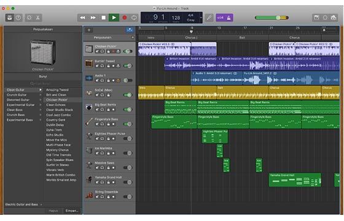Click the Yamaha Grand Hall MIDI region
The width and height of the screenshot is (344, 221).
[x=295, y=180]
